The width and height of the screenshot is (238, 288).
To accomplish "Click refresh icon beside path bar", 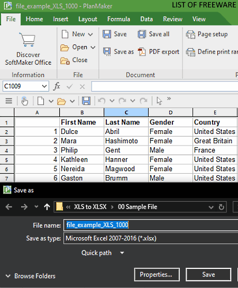I will 222,207.
